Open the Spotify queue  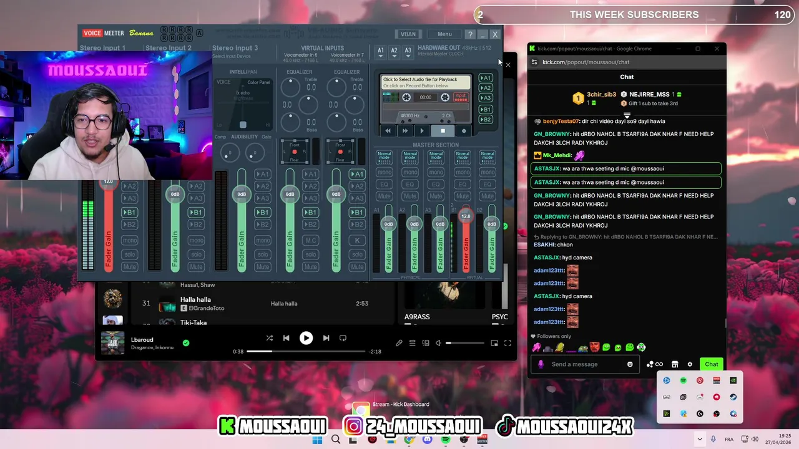click(412, 343)
